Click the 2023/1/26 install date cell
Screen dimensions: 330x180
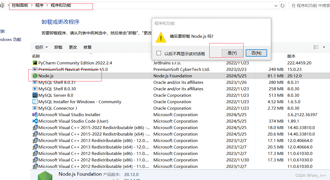(x=237, y=82)
